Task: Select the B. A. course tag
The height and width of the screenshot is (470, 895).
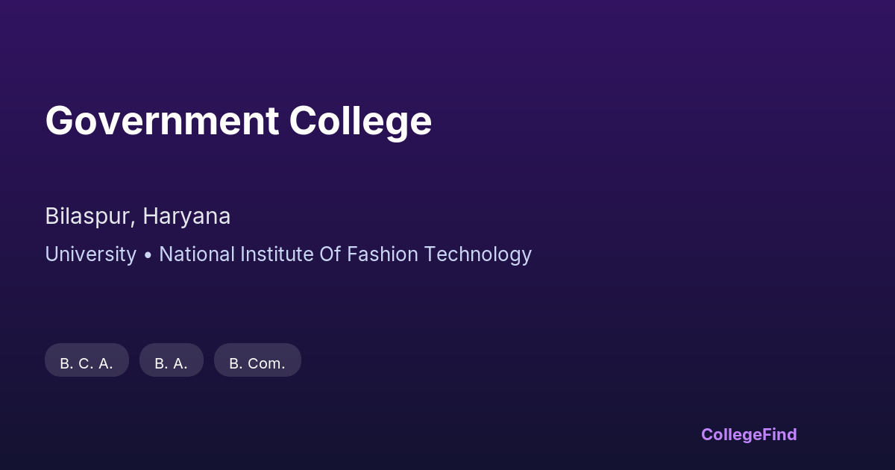Action: pyautogui.click(x=171, y=360)
